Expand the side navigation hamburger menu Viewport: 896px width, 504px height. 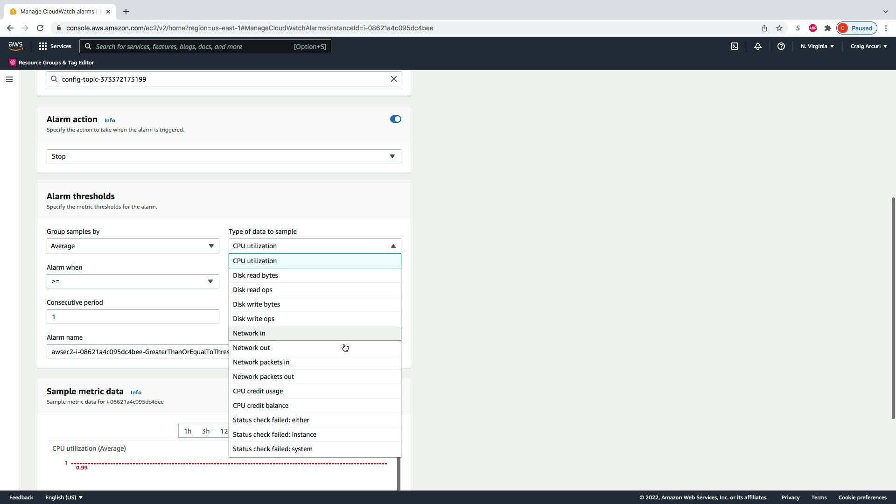(9, 79)
